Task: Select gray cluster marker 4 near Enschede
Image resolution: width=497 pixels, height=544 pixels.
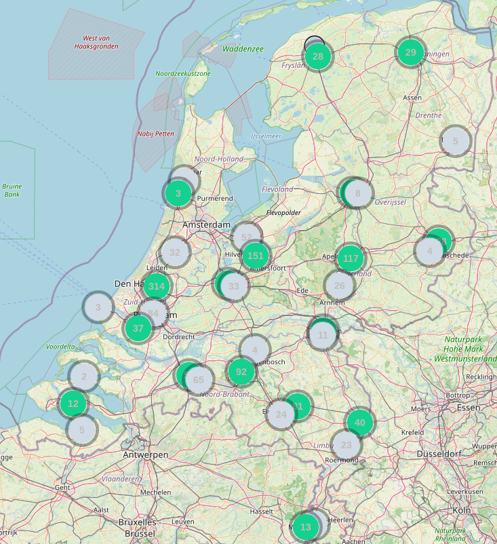Action: point(430,251)
